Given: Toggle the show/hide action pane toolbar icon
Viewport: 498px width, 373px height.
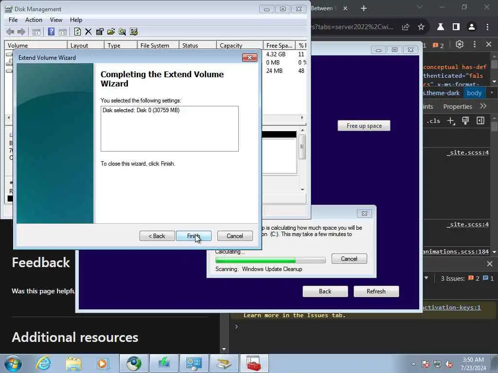Looking at the screenshot, I should [x=63, y=32].
